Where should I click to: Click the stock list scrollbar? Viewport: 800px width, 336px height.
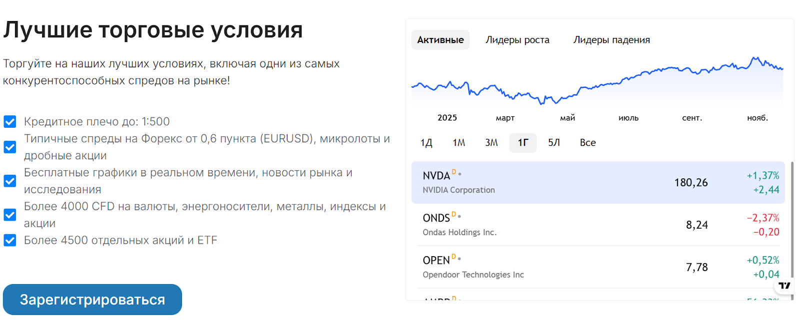coord(792,220)
